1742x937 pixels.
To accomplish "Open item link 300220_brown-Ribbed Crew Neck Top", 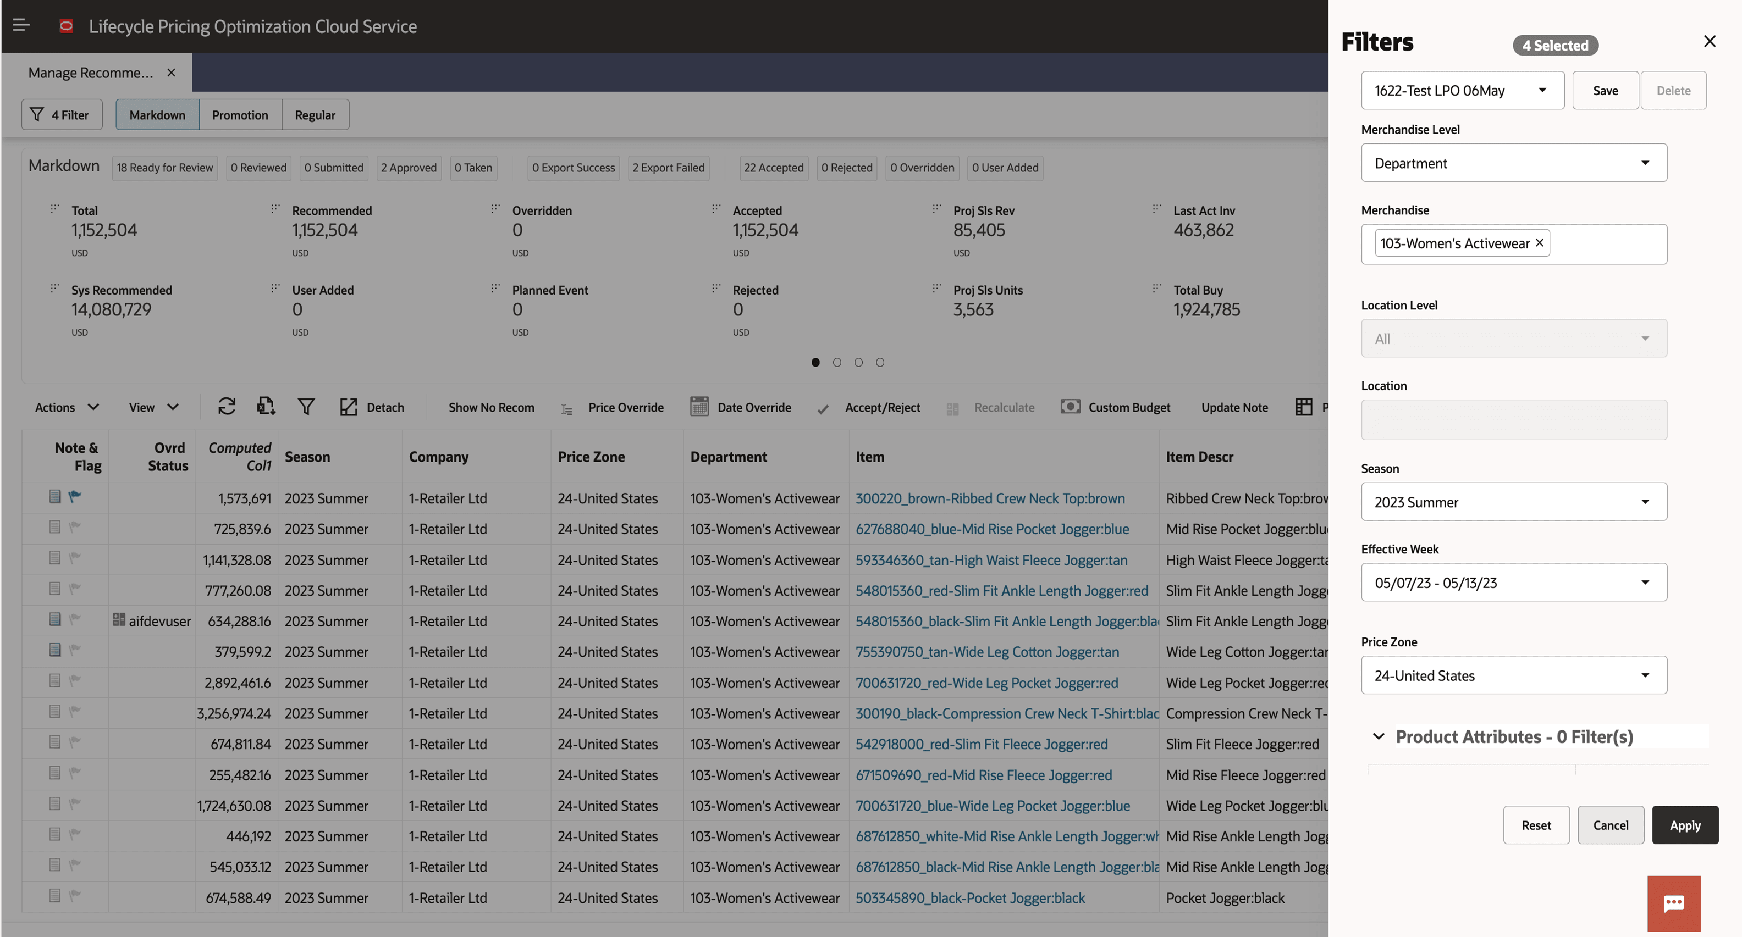I will 990,498.
